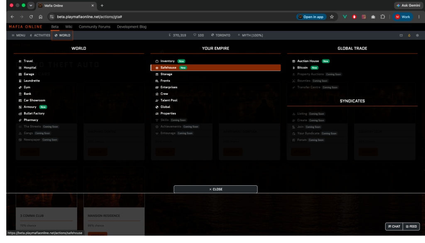Click the Bank icon

[20, 94]
